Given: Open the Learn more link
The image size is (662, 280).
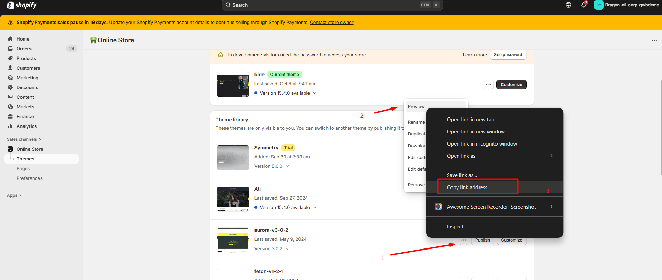Looking at the screenshot, I should 475,55.
